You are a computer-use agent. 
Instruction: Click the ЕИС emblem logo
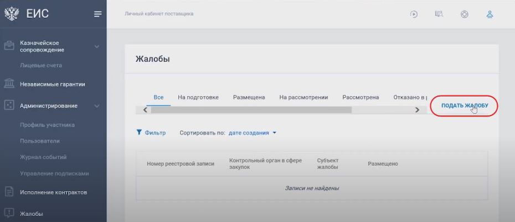[12, 14]
